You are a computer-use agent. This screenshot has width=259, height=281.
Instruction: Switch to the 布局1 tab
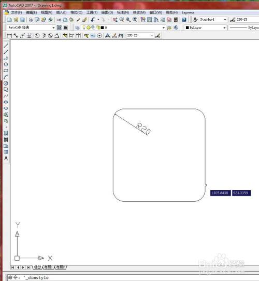[x=48, y=267]
